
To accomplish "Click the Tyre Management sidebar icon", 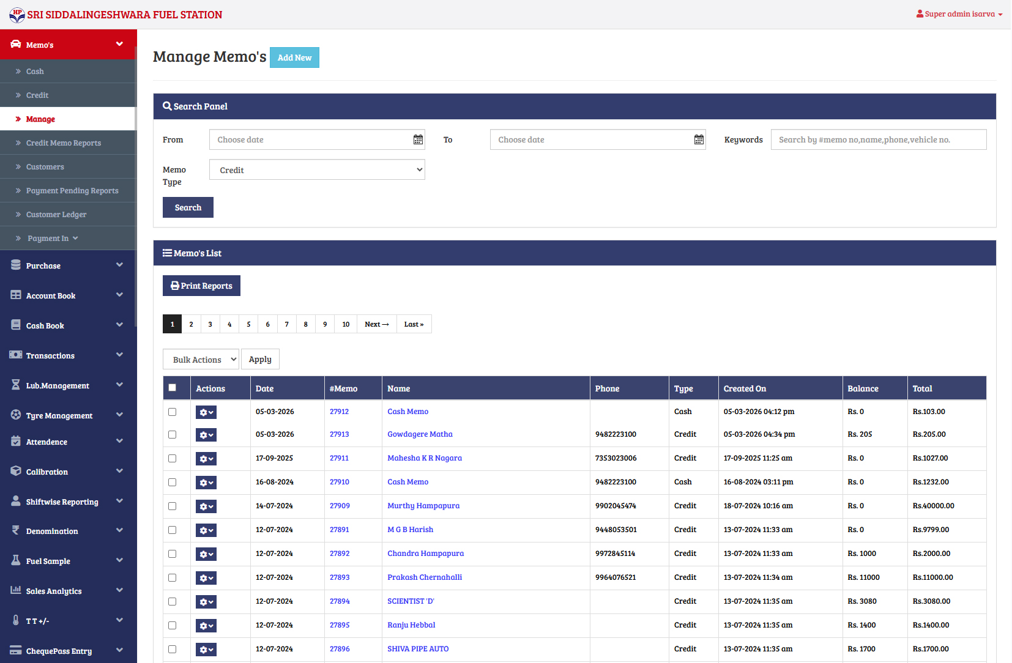I will tap(16, 415).
